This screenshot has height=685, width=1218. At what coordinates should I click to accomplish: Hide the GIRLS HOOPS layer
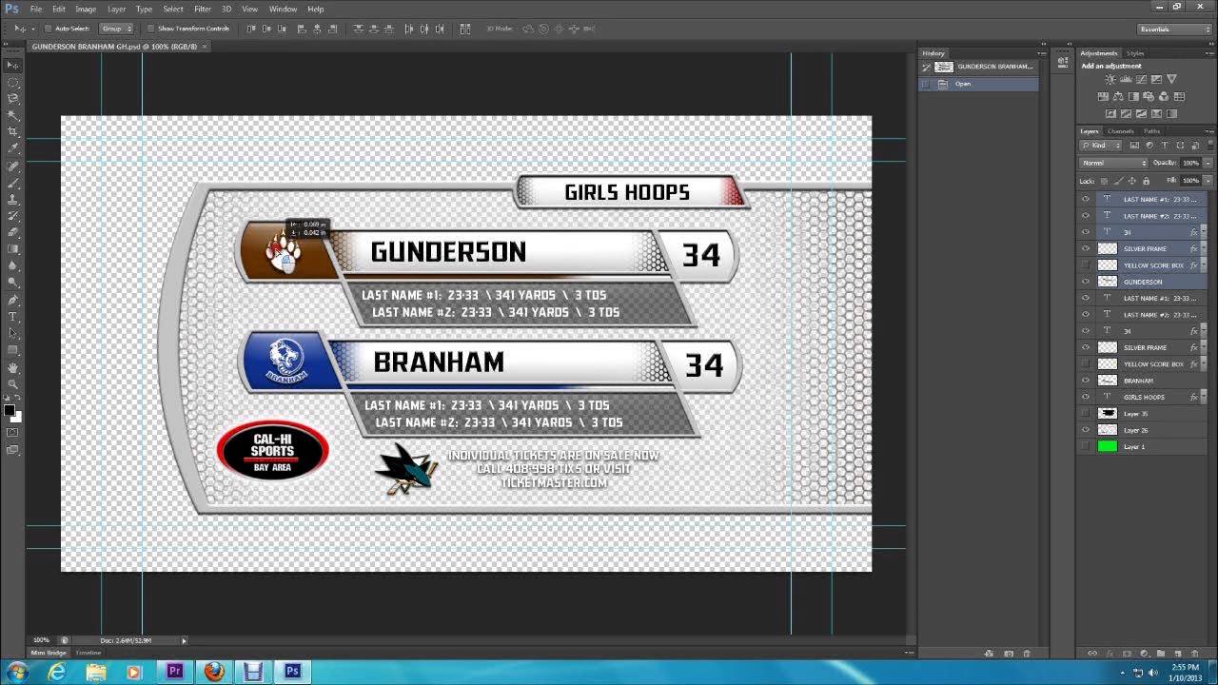[x=1085, y=397]
